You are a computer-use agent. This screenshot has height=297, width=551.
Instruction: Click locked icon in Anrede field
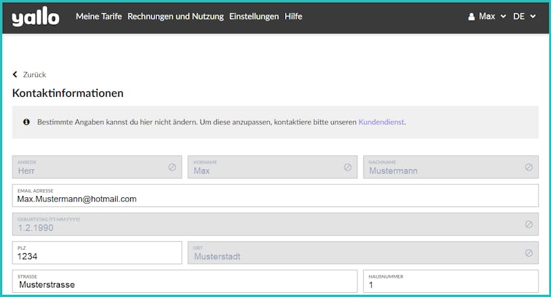(x=172, y=167)
